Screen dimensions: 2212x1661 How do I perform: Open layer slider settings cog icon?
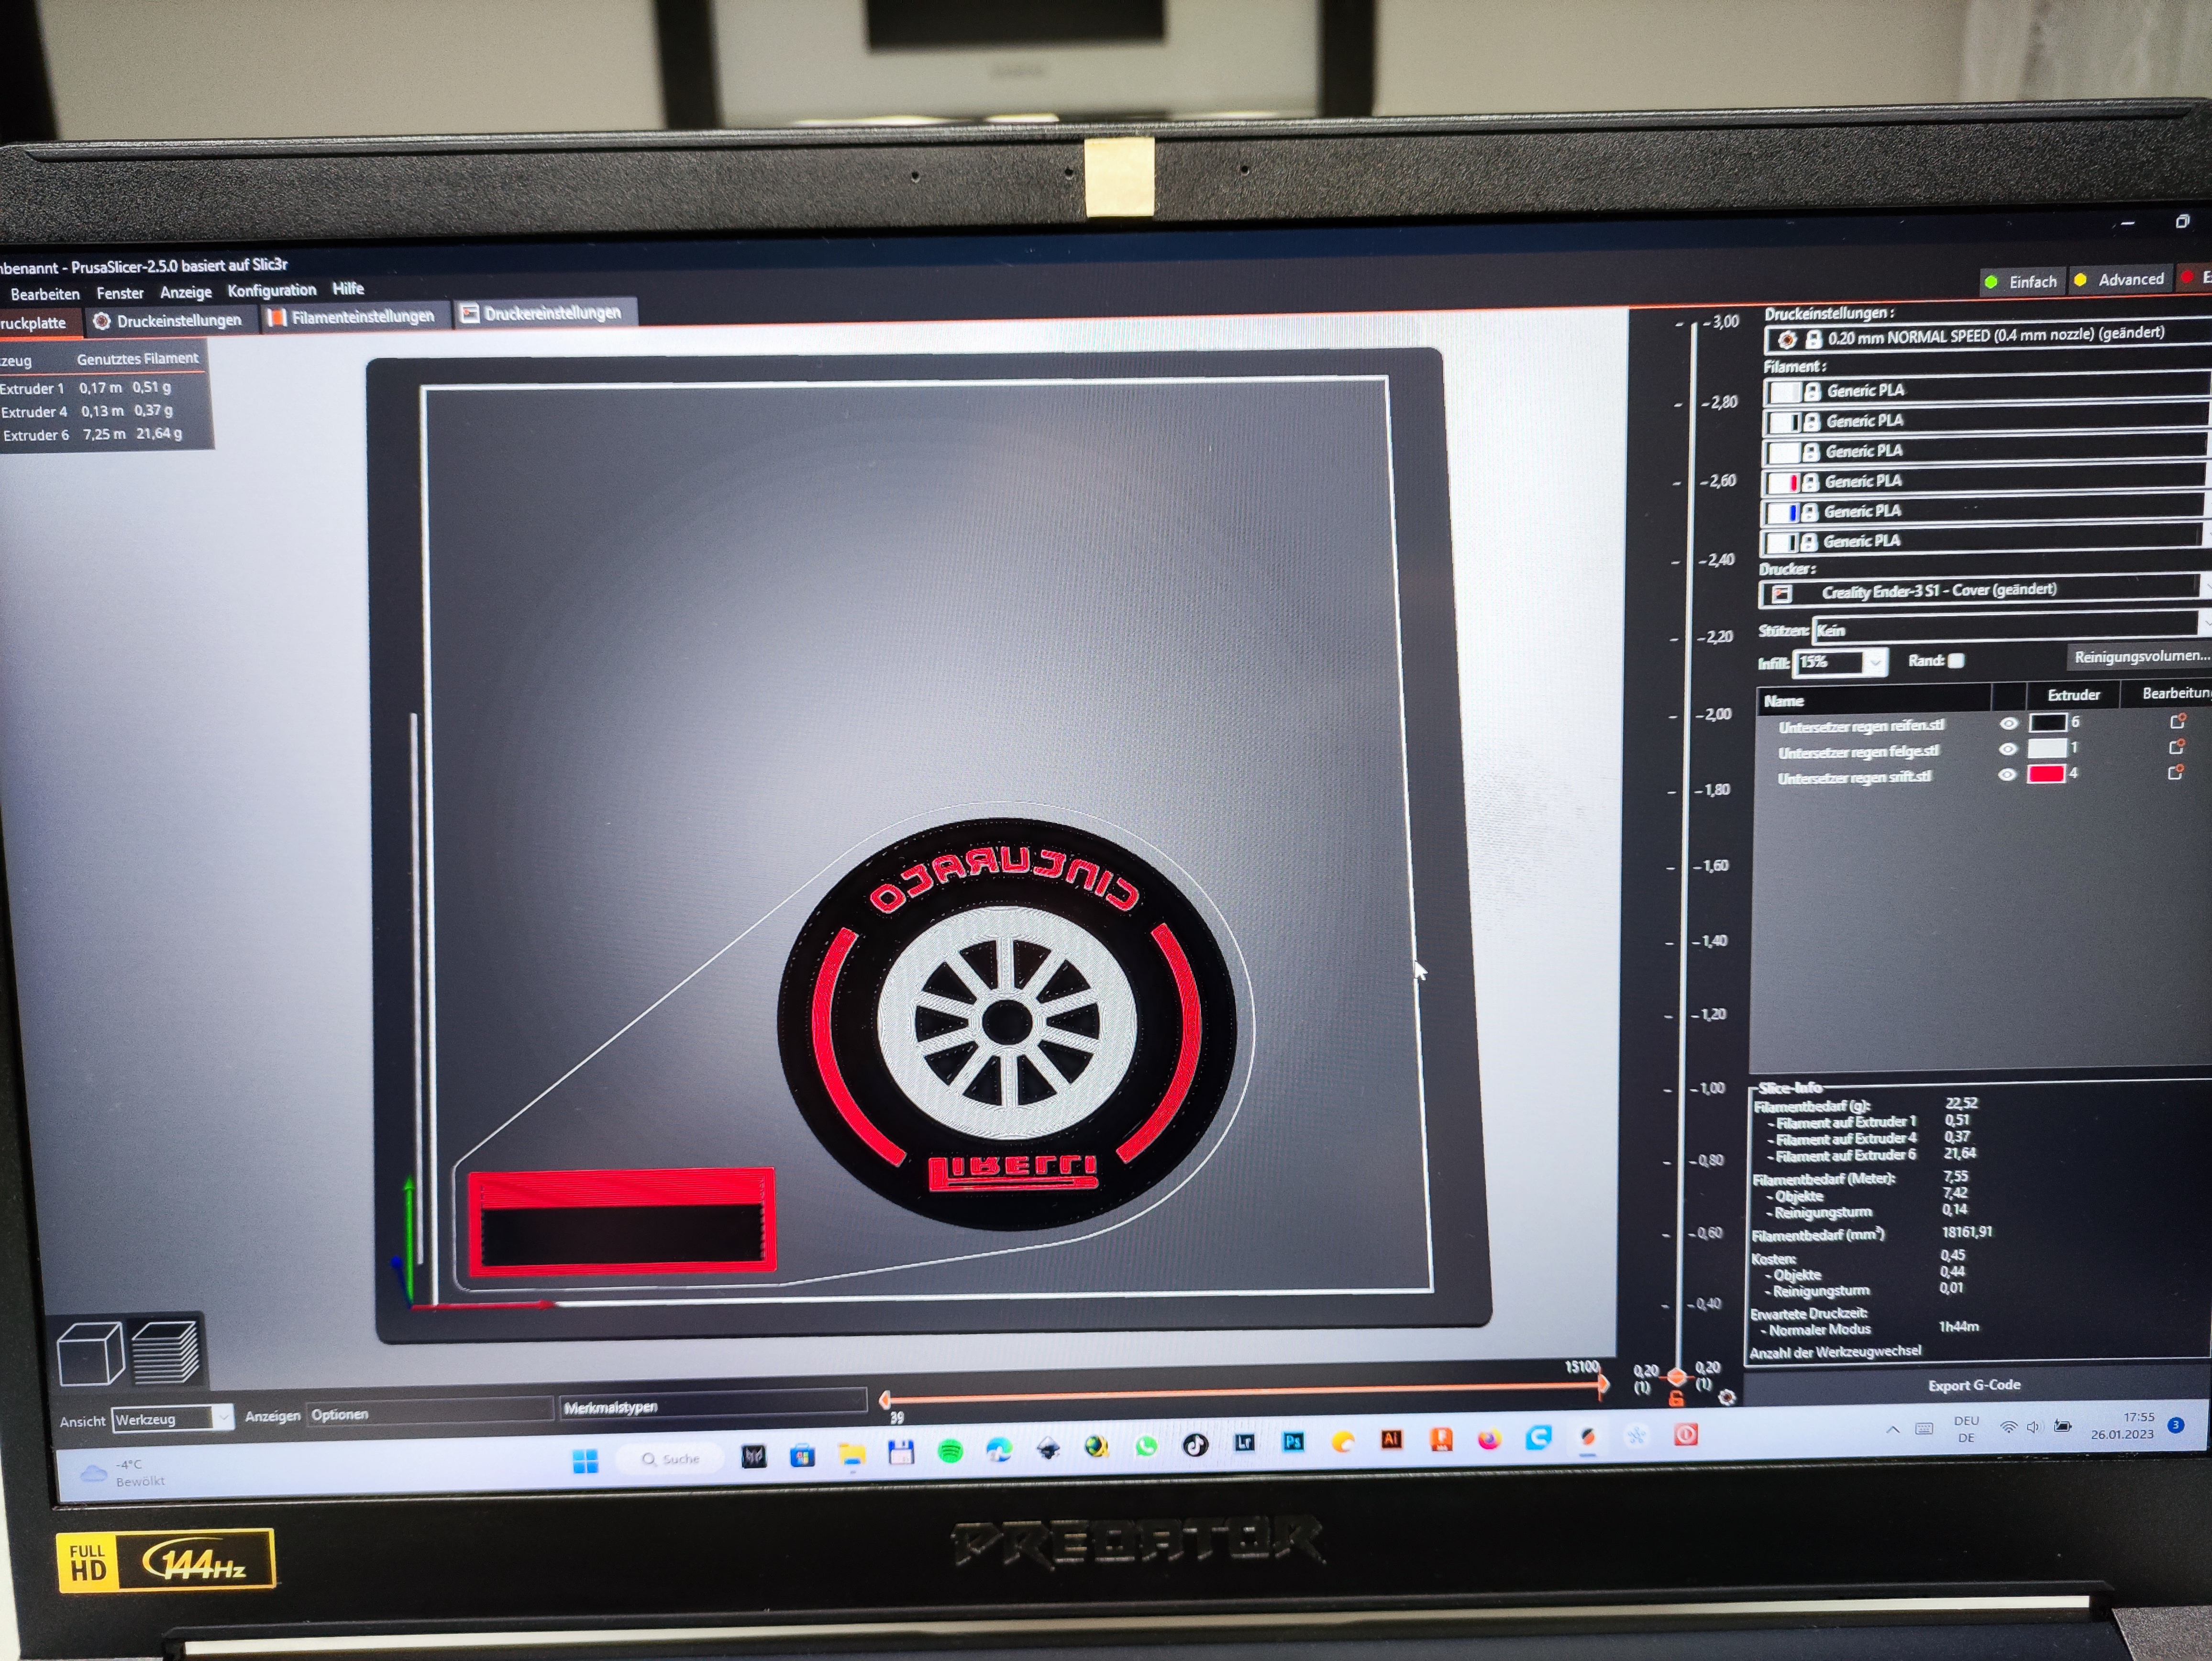click(x=1727, y=1397)
